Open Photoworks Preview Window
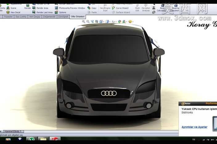 pos(70,8)
